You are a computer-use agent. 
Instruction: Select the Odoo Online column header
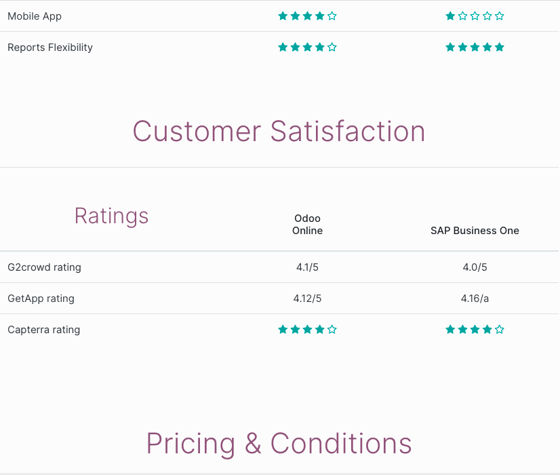pos(307,225)
